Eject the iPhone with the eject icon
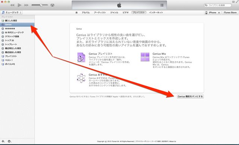 tap(219, 13)
